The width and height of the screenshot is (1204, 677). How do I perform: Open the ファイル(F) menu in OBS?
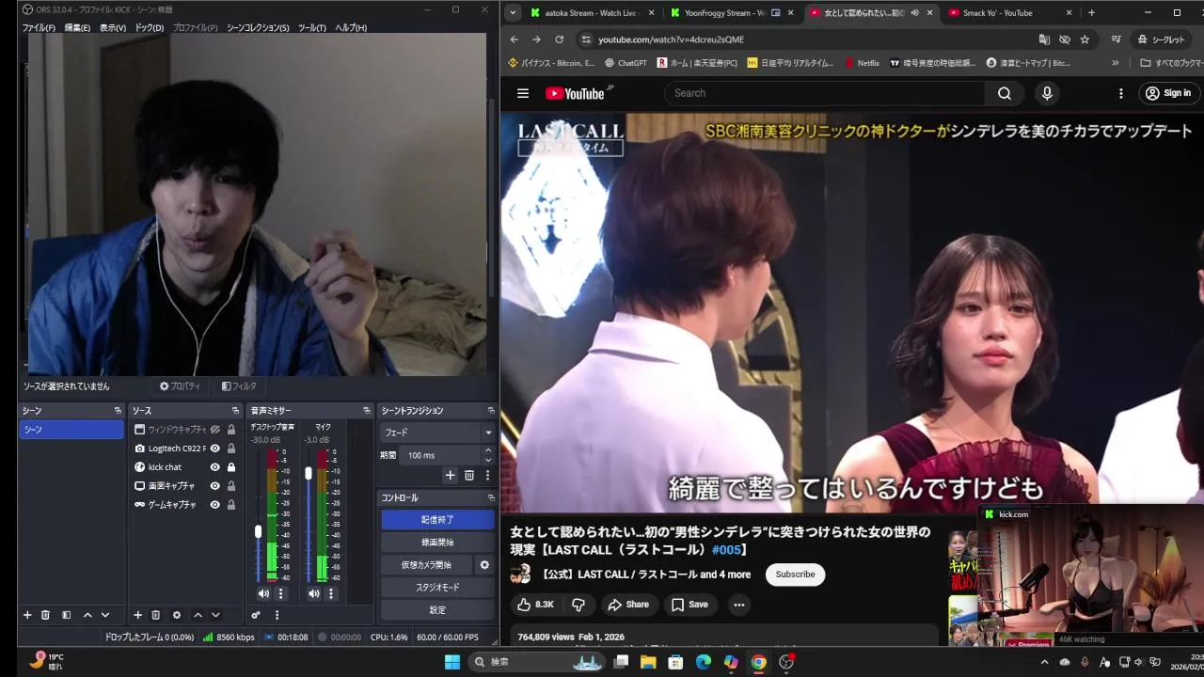[39, 28]
